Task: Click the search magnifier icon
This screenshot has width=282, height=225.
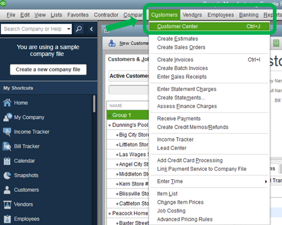Action: pyautogui.click(x=79, y=29)
